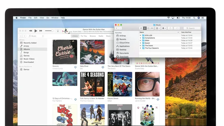Switch to the Library tab
The image size is (224, 126).
tap(75, 36)
